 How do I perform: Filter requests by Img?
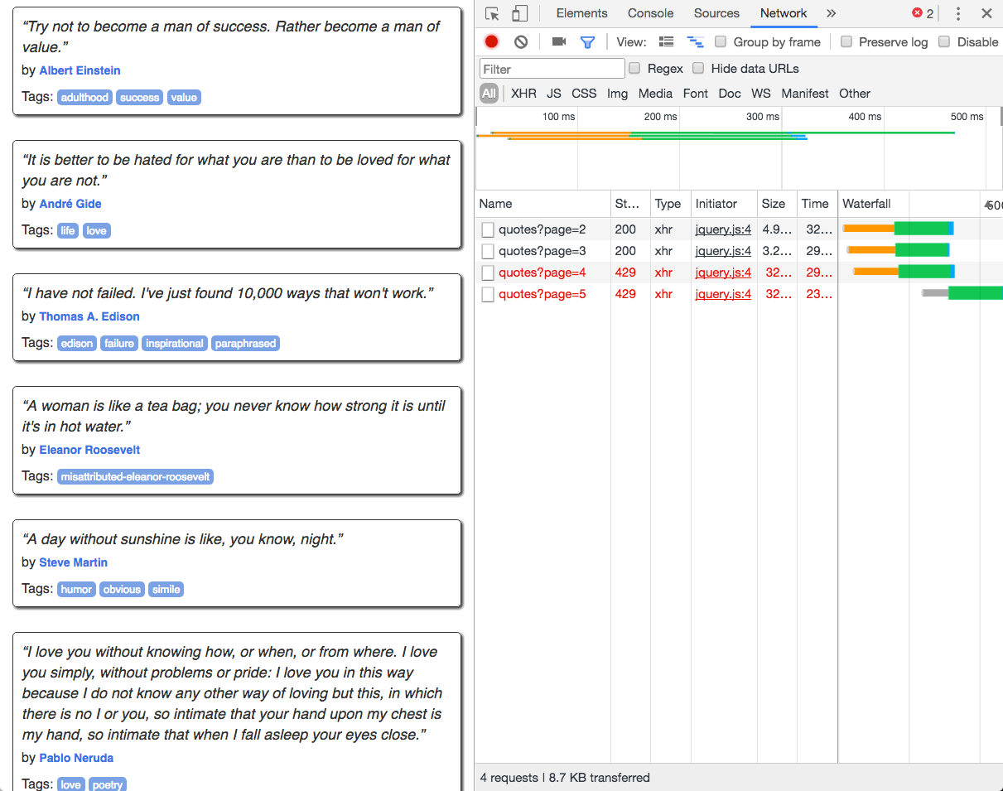pos(617,94)
